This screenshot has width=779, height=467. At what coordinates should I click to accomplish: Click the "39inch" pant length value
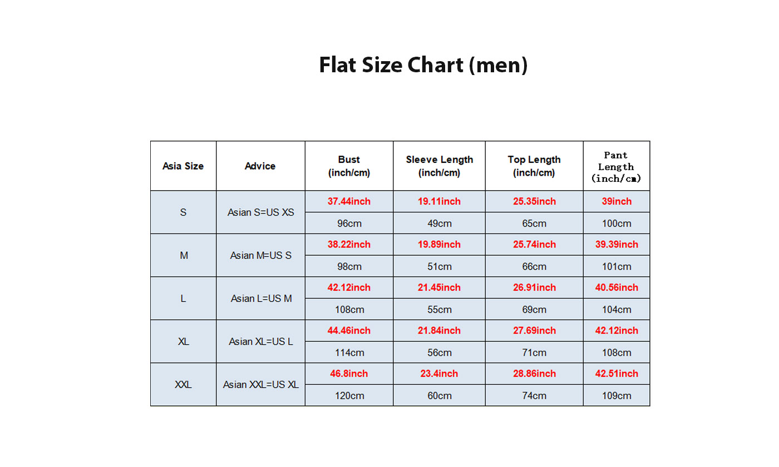coord(617,201)
